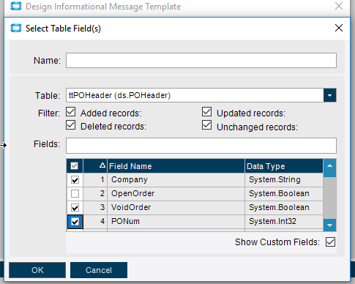Image resolution: width=355 pixels, height=284 pixels.
Task: Click into the Name input field
Action: [x=201, y=60]
